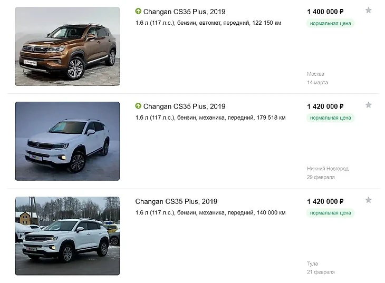View photo of white Changan in parking lot
This screenshot has height=283, width=385.
tap(68, 236)
